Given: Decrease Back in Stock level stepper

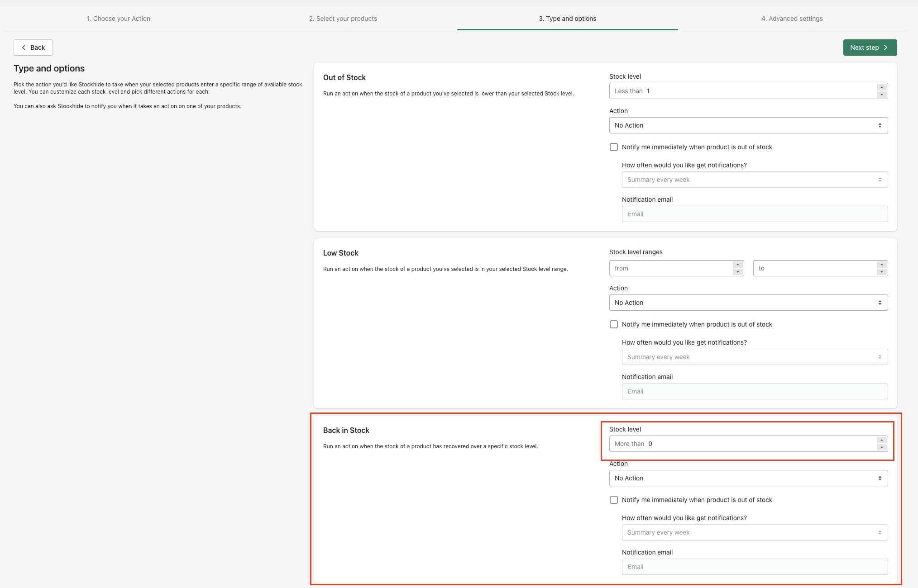Looking at the screenshot, I should 881,447.
